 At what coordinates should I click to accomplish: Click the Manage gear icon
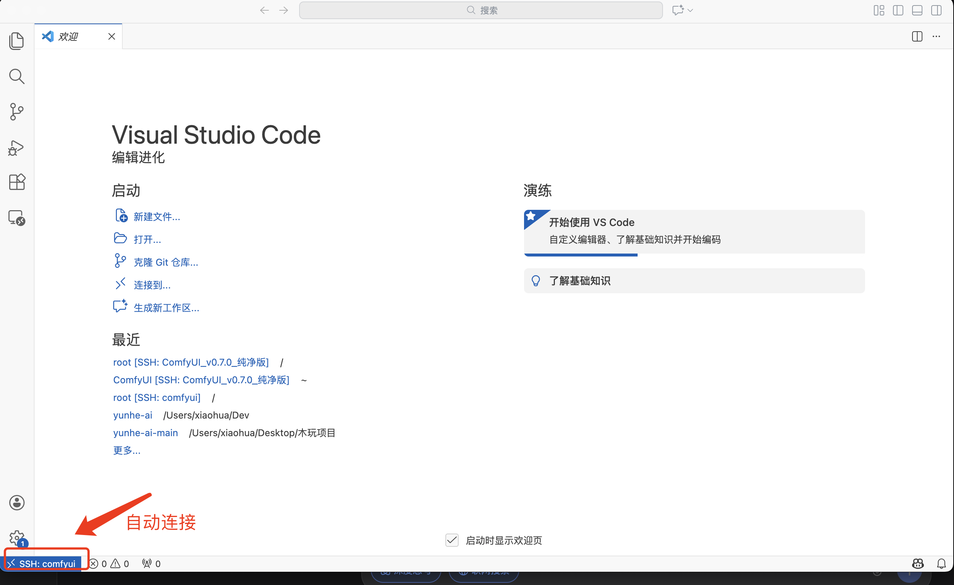17,537
